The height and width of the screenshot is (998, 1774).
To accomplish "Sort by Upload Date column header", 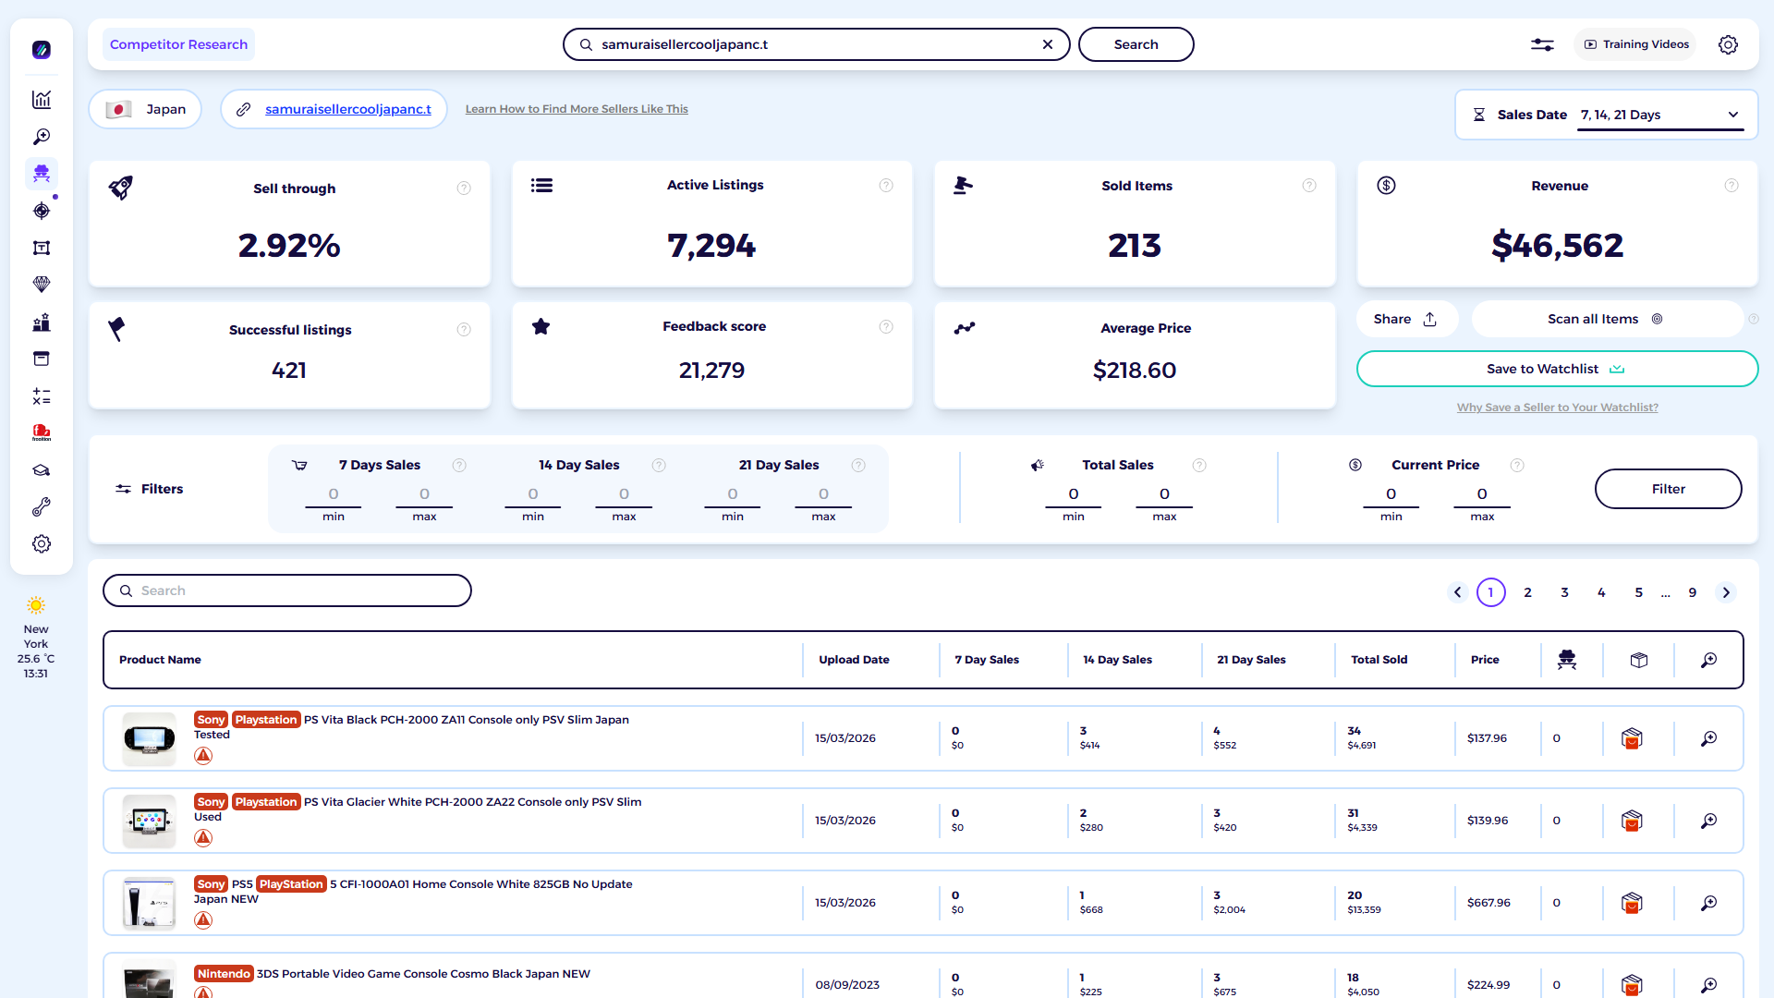I will [x=854, y=660].
